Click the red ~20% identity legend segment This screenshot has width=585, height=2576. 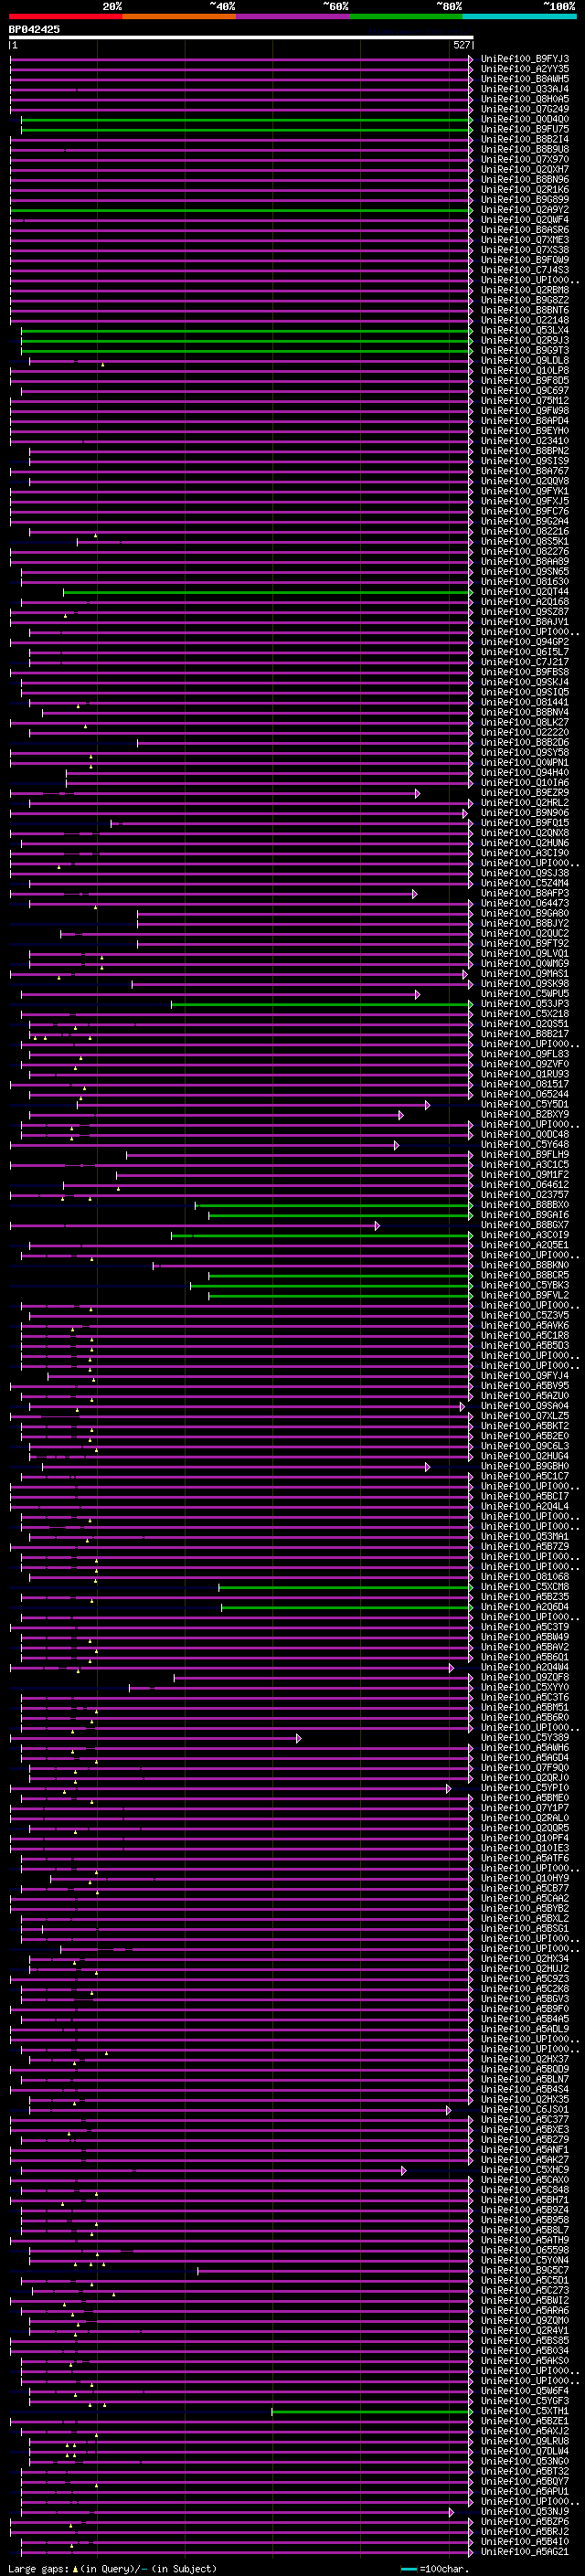click(65, 16)
